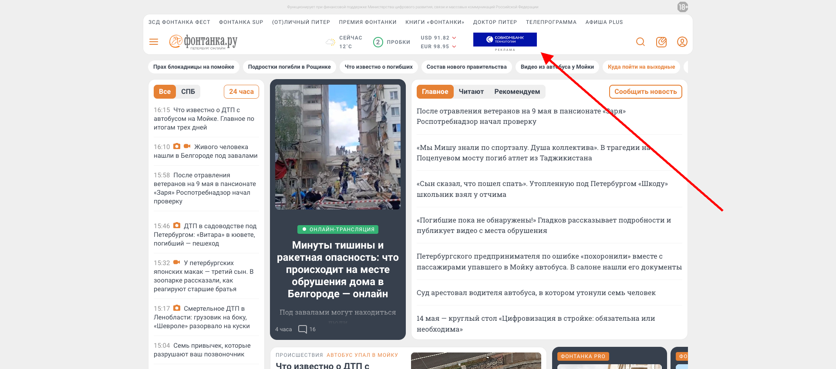Open 'Телепрограмма' menu item

551,22
